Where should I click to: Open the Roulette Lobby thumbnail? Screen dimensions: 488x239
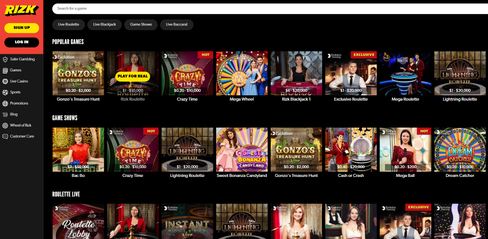(x=78, y=221)
